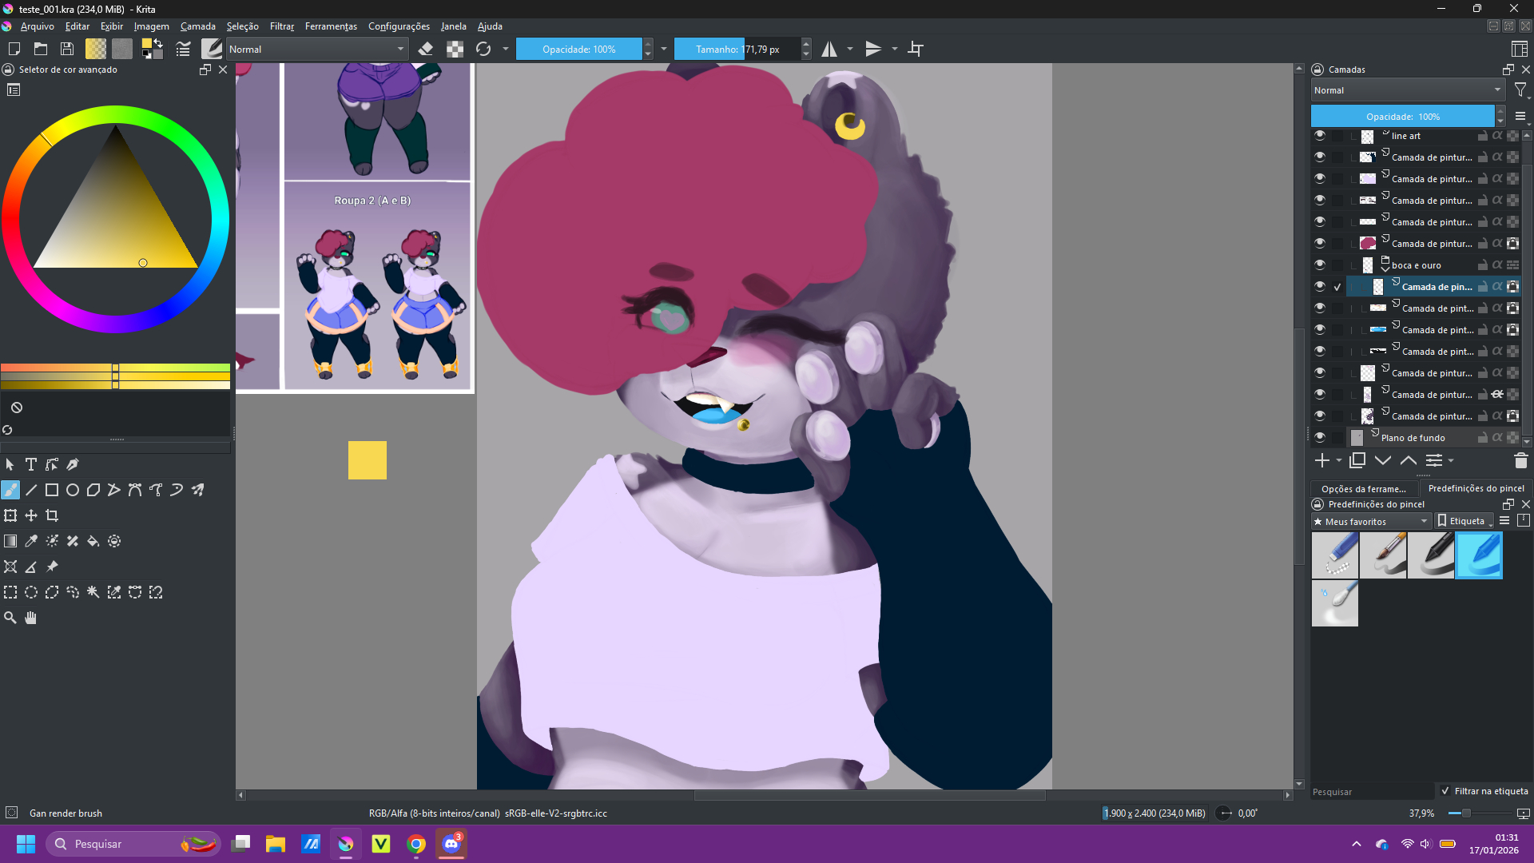
Task: Toggle eraser mode in toolbar
Action: click(426, 50)
